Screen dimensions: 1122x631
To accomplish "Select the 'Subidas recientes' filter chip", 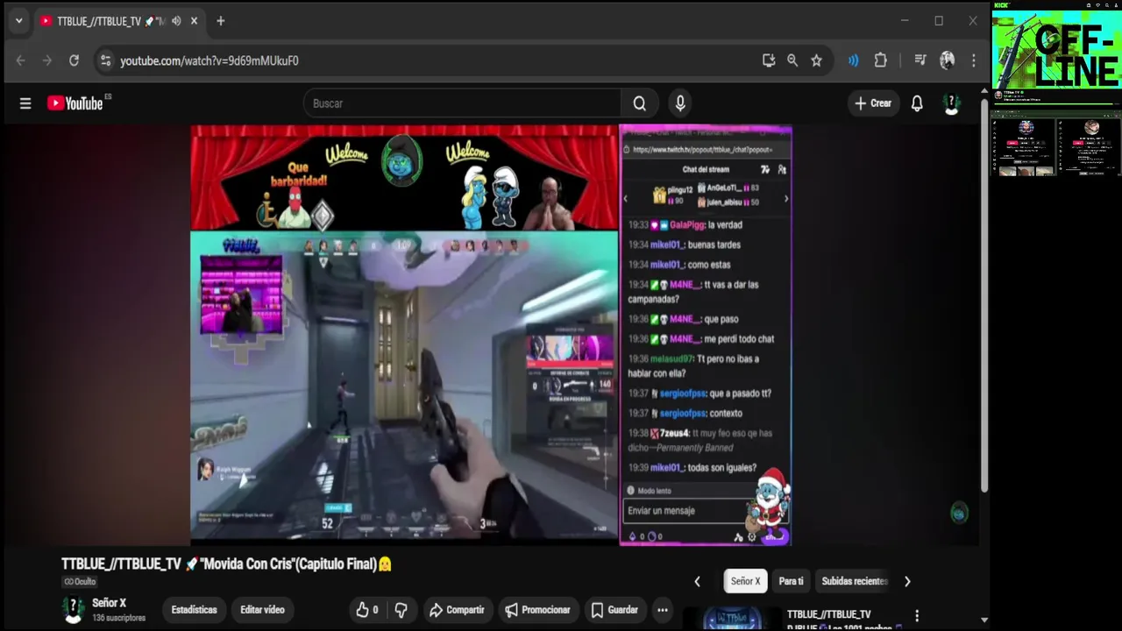I will point(855,581).
